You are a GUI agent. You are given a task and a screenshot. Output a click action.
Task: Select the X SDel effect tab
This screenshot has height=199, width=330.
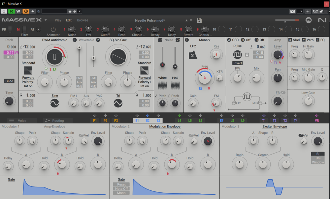click(x=294, y=40)
